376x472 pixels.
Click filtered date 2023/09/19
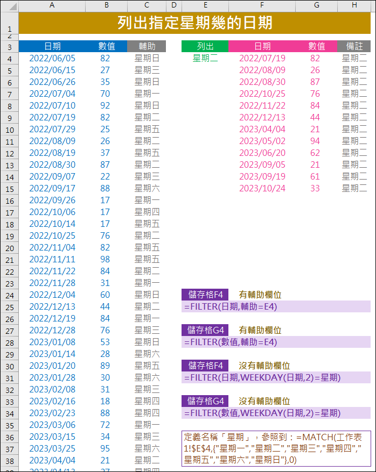[x=262, y=176]
